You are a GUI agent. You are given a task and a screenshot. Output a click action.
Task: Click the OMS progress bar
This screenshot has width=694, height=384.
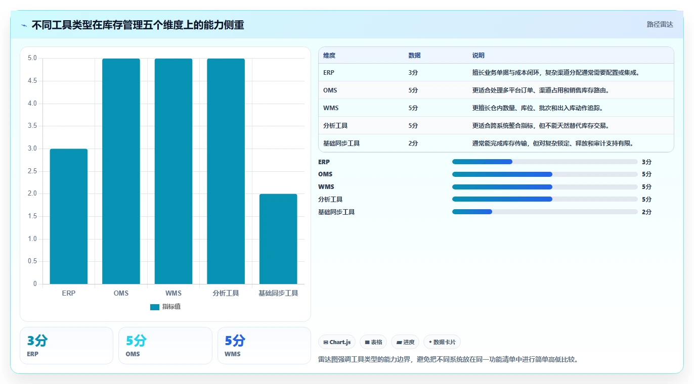point(545,174)
